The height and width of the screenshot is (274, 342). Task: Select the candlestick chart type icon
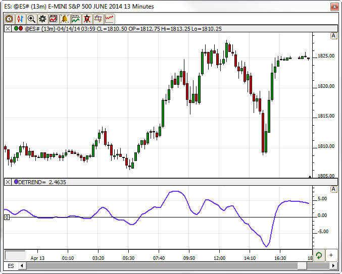pos(20,19)
